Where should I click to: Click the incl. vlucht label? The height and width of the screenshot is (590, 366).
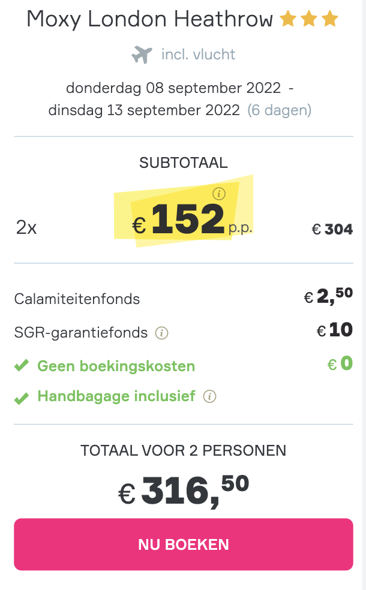198,55
